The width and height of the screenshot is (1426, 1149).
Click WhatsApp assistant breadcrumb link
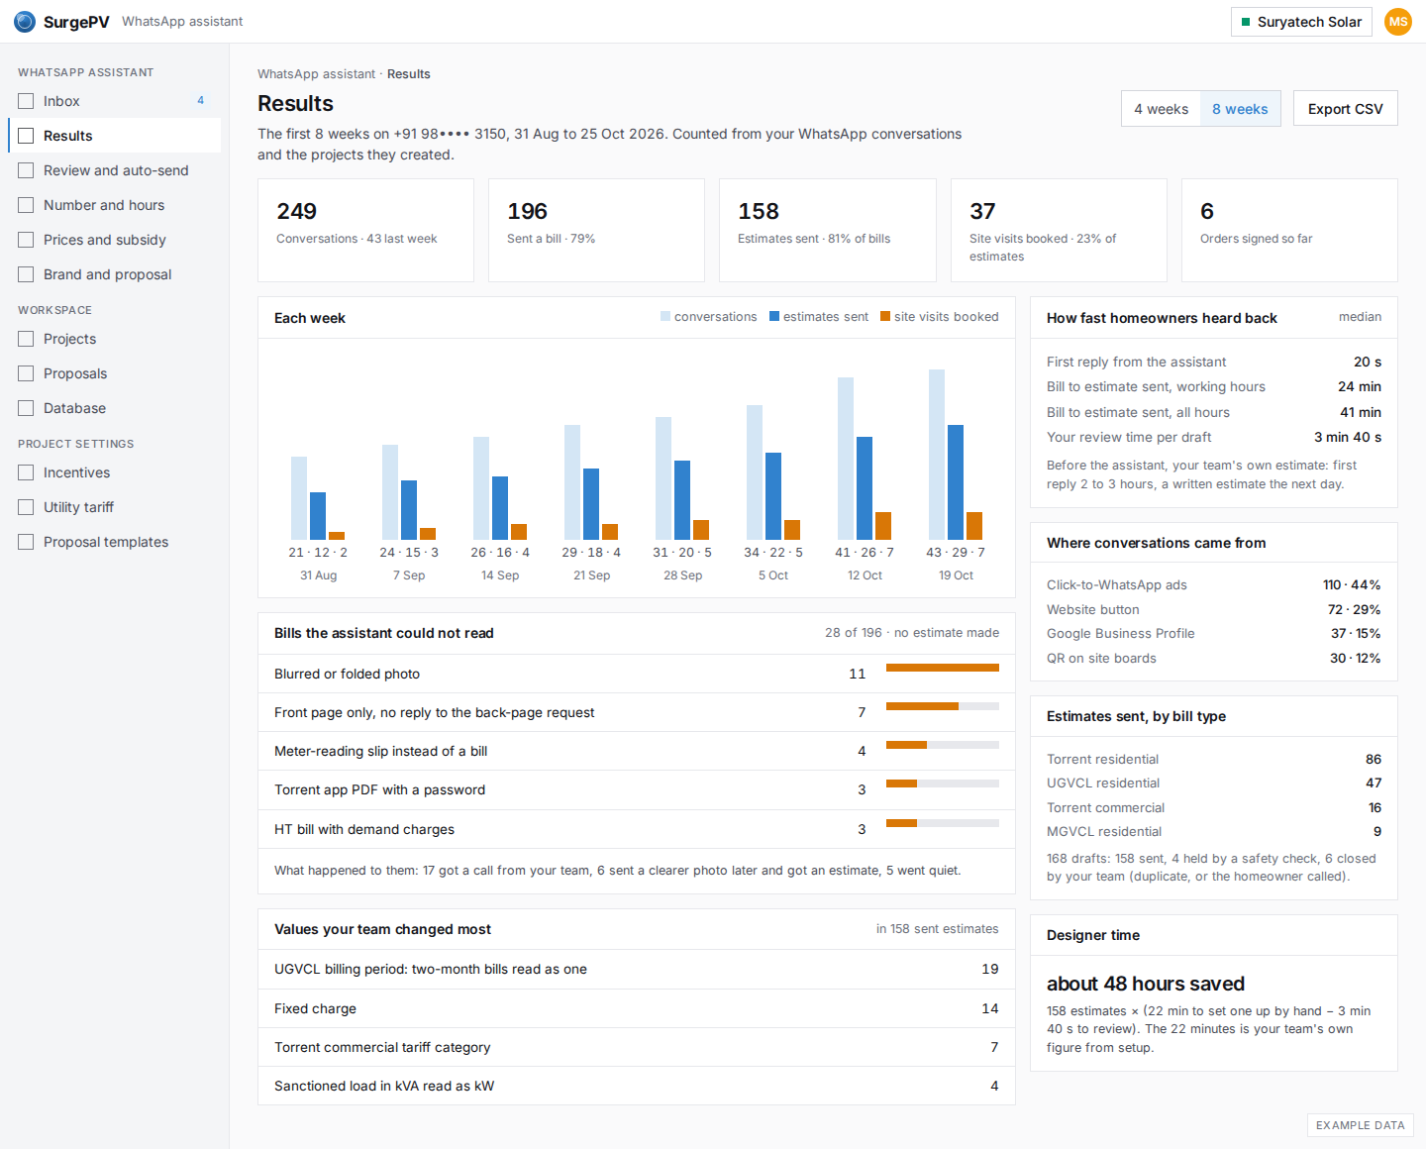tap(316, 74)
